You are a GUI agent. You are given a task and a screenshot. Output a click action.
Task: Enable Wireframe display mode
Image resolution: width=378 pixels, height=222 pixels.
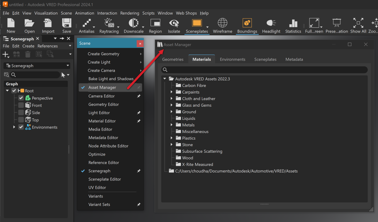pos(223,26)
